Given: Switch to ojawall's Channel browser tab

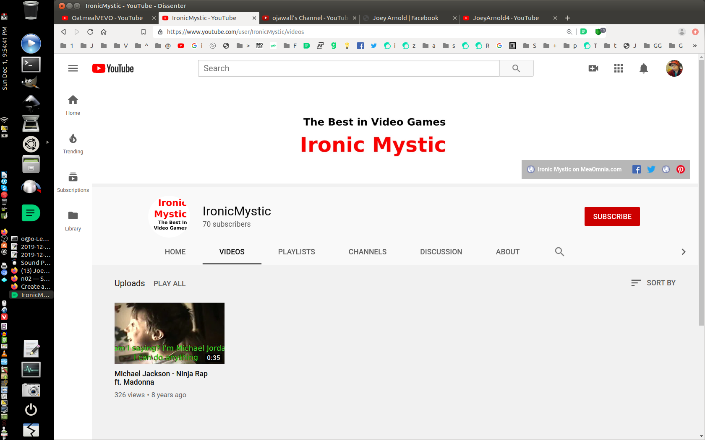Looking at the screenshot, I should [309, 18].
